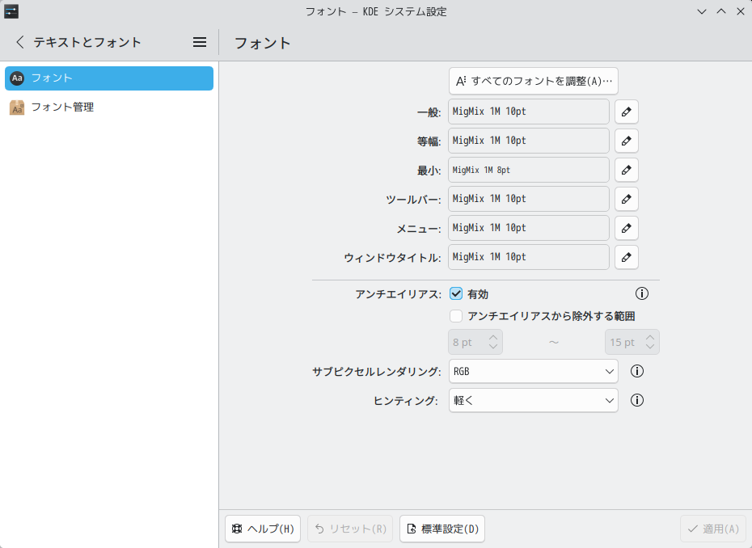Edit the ツールバー font via pencil icon
Image resolution: width=752 pixels, height=548 pixels.
(626, 199)
